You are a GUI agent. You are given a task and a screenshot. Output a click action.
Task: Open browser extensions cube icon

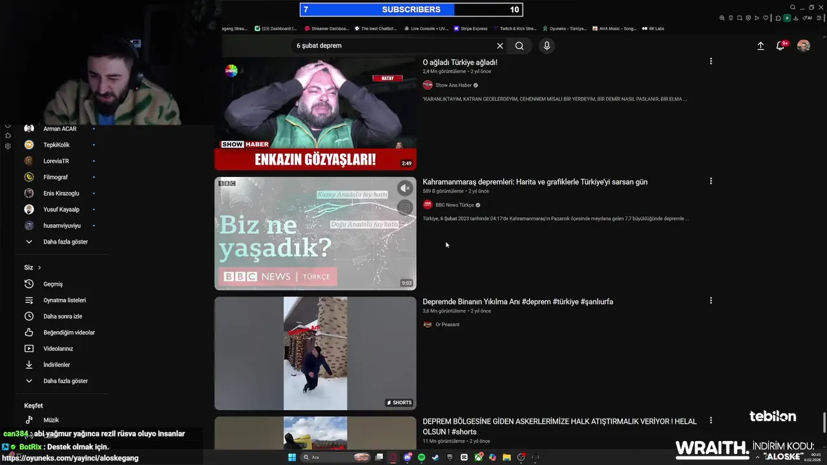(778, 18)
